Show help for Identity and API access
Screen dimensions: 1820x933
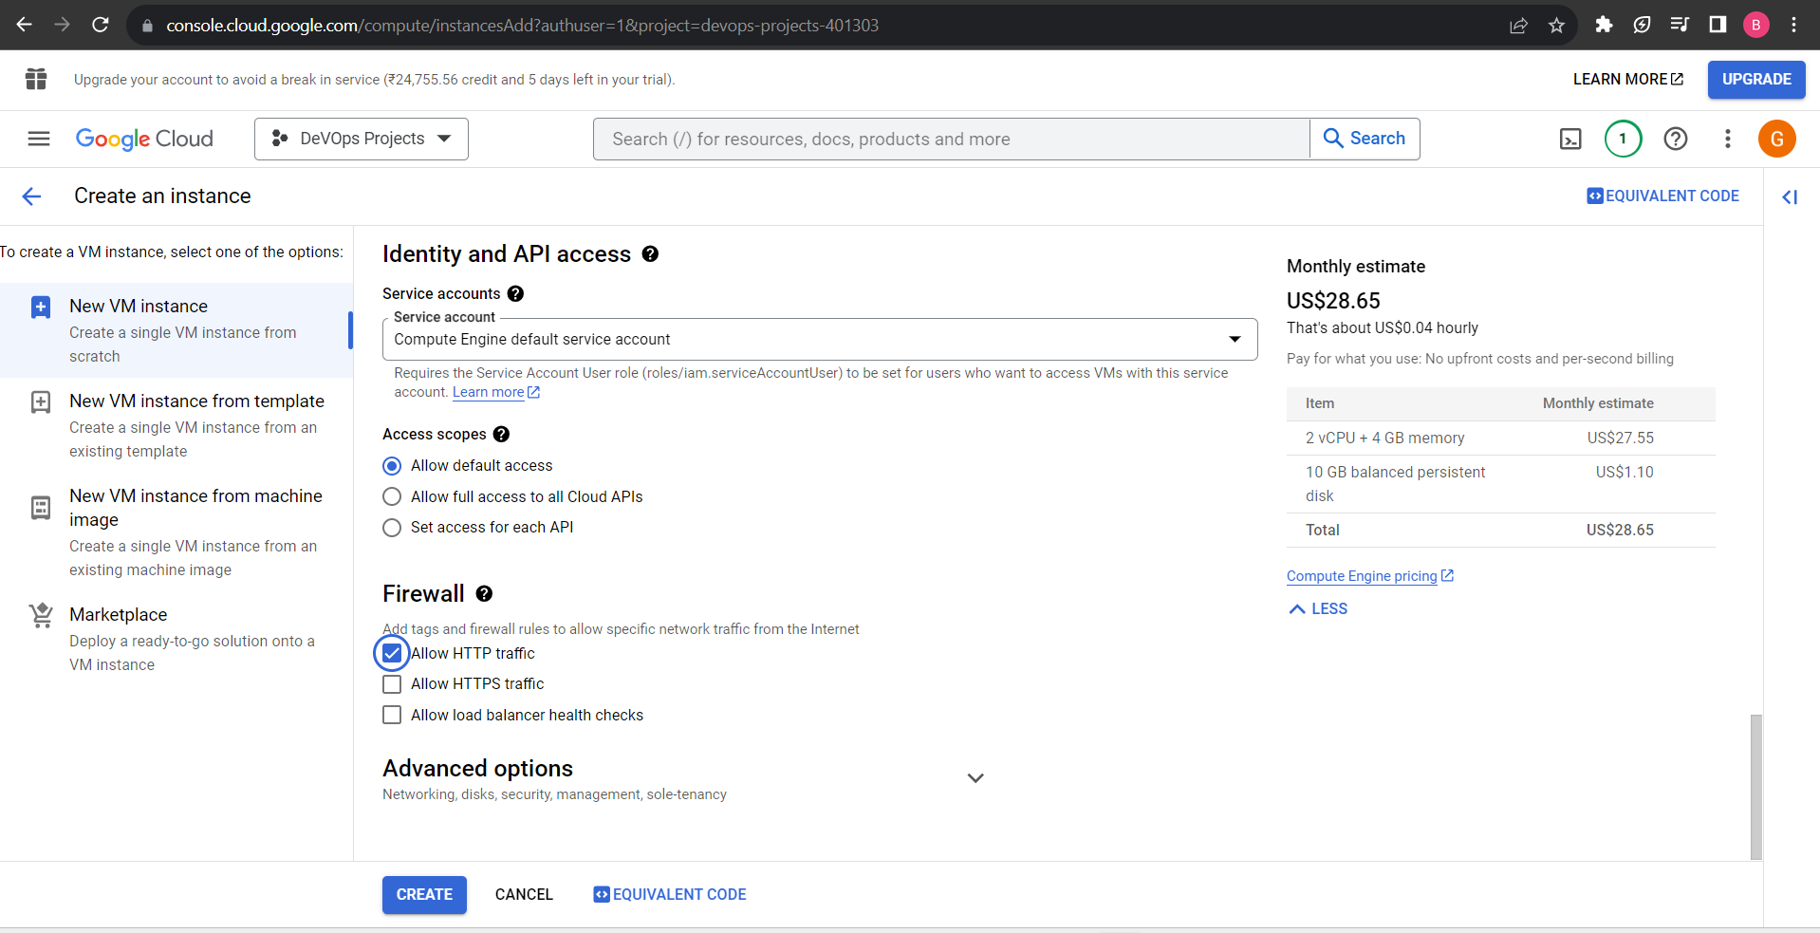650,253
